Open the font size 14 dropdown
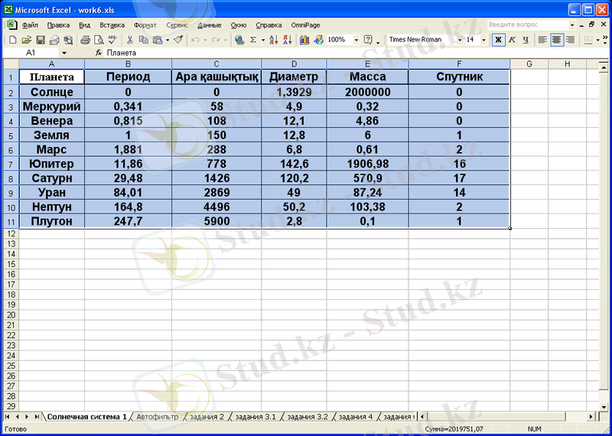Image resolution: width=612 pixels, height=436 pixels. pos(484,40)
